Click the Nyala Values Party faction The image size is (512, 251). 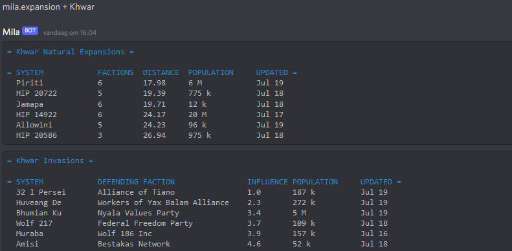(139, 213)
